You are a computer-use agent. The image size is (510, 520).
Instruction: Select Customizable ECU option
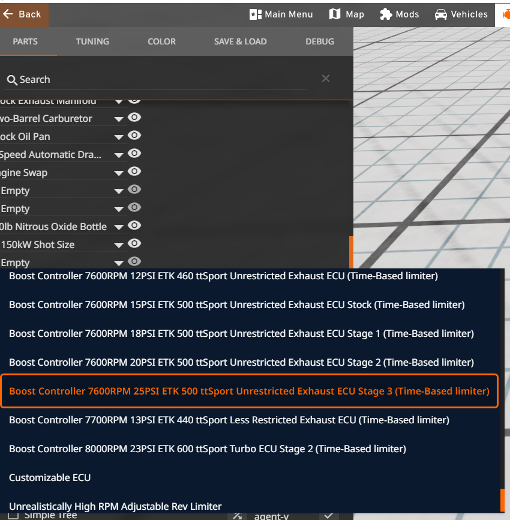[250, 478]
